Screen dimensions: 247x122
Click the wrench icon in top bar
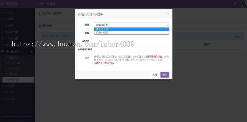235,4
